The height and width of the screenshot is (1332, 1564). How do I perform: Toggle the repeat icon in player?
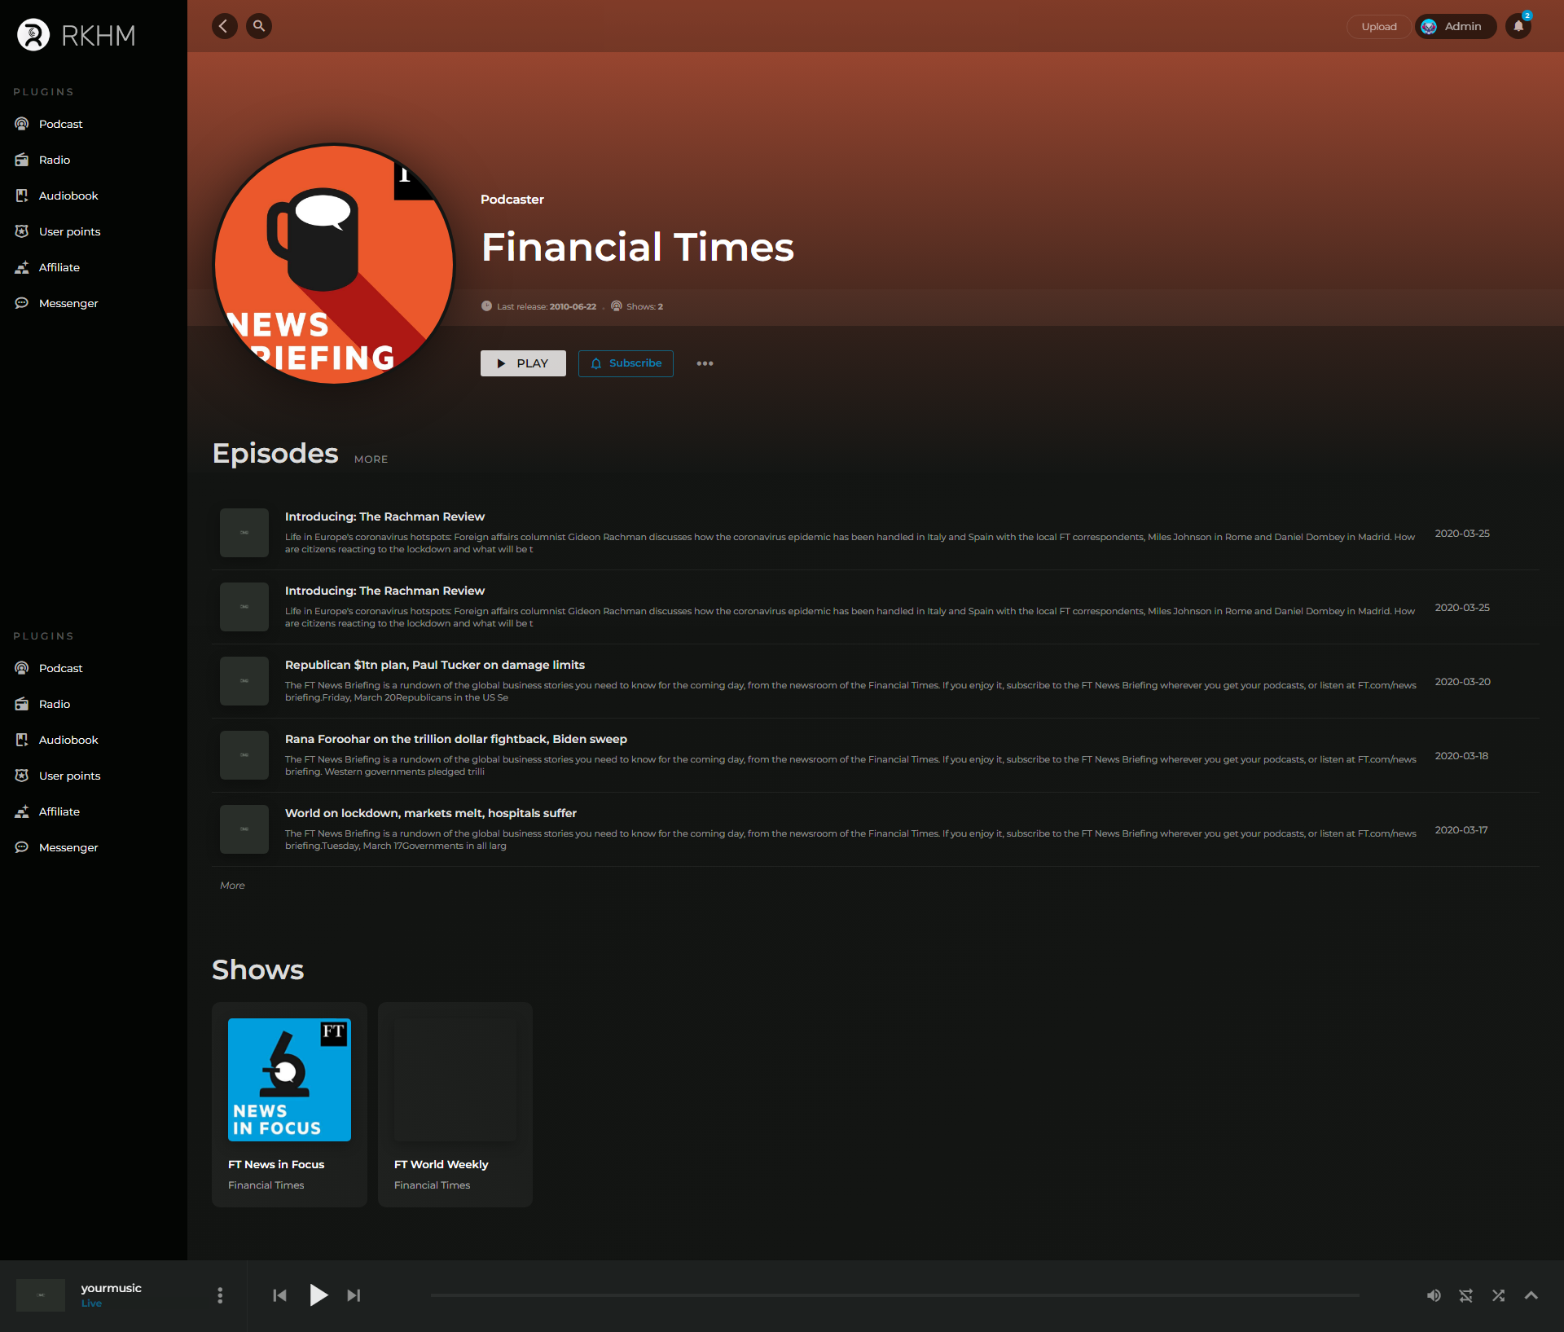(x=1465, y=1295)
